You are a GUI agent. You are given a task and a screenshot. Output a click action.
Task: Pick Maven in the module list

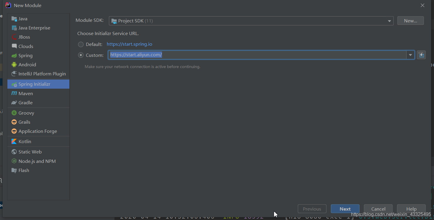click(38, 93)
